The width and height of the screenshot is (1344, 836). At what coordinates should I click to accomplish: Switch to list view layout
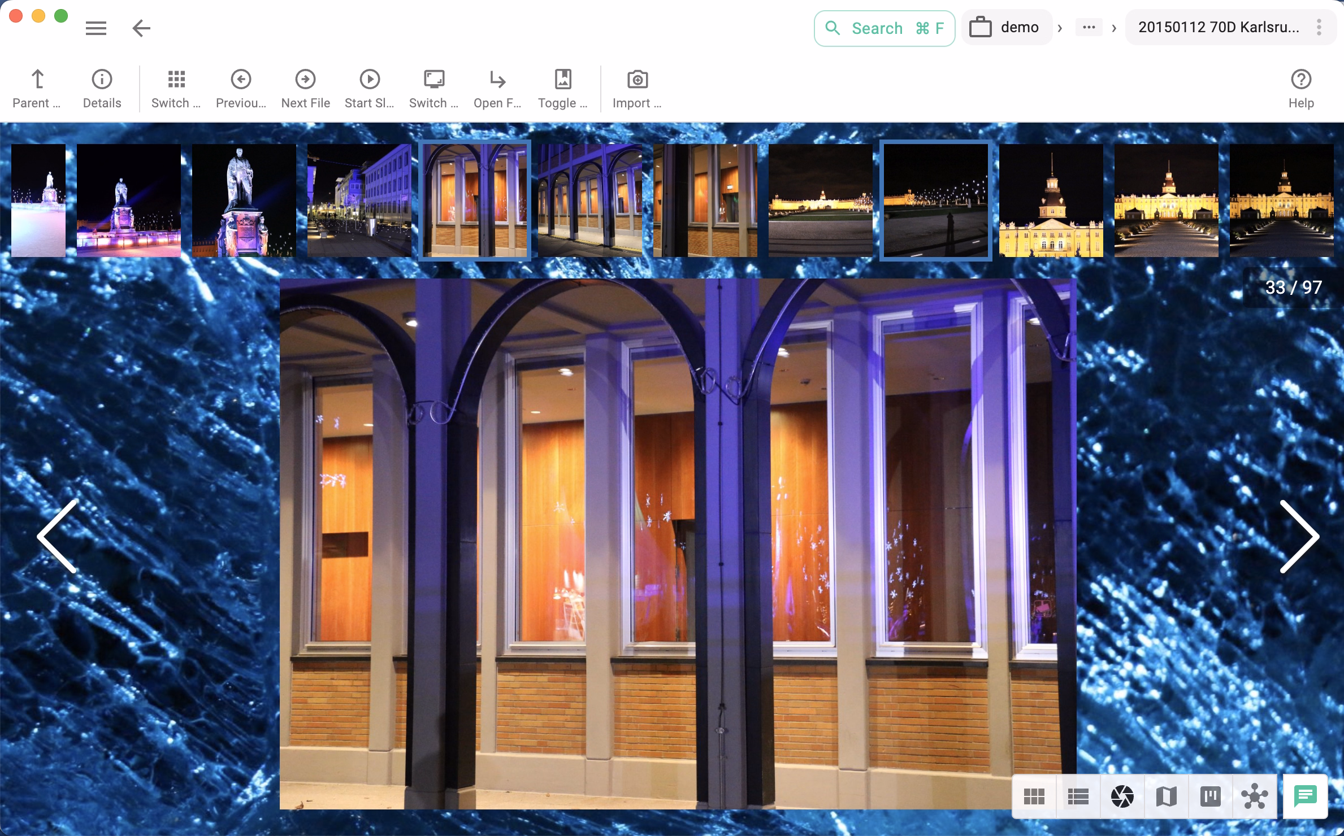tap(1078, 796)
